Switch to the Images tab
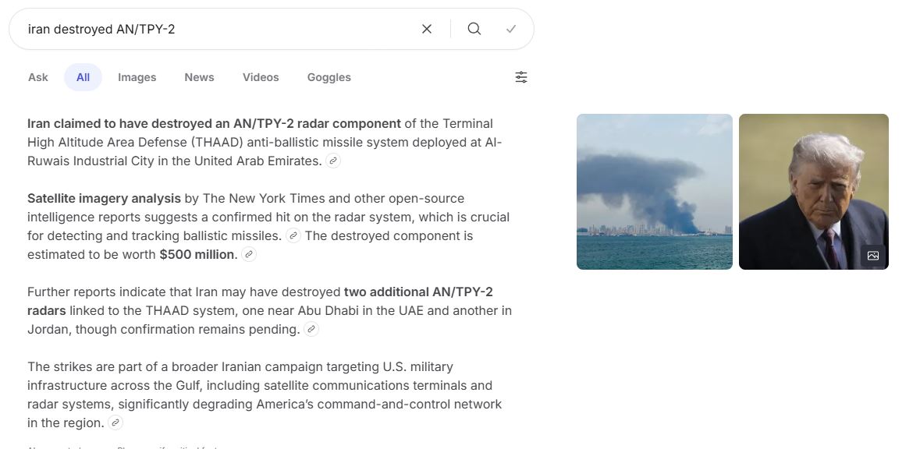This screenshot has width=920, height=449. (137, 77)
